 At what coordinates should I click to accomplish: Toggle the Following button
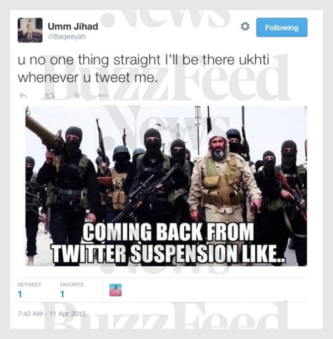pyautogui.click(x=281, y=27)
